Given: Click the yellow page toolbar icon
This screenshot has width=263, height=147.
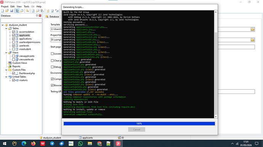Looking at the screenshot, I should (x=48, y=11).
